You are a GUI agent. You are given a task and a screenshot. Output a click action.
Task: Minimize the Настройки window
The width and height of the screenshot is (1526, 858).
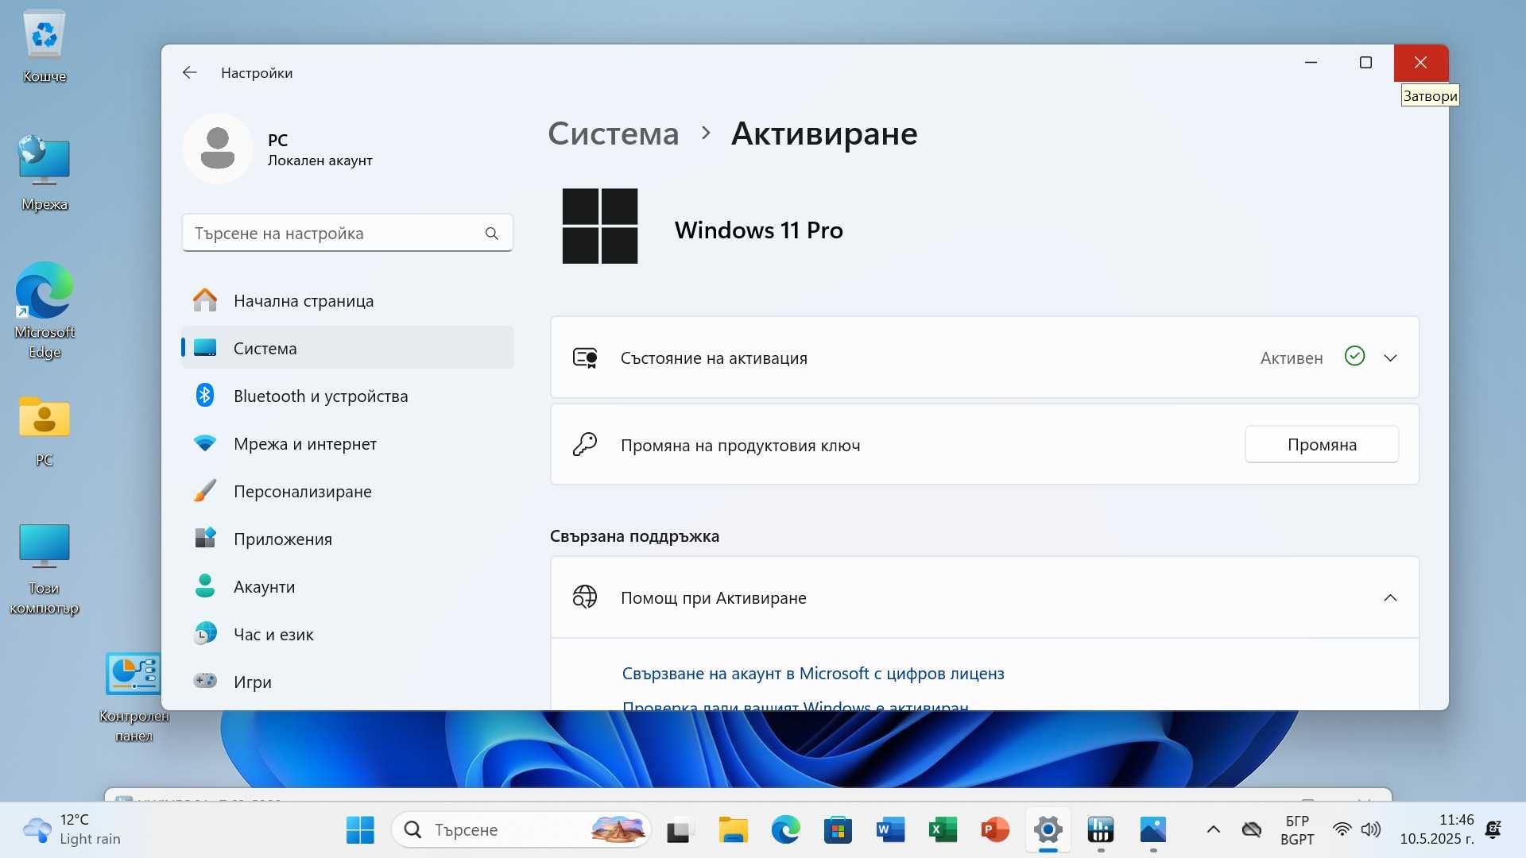point(1311,63)
